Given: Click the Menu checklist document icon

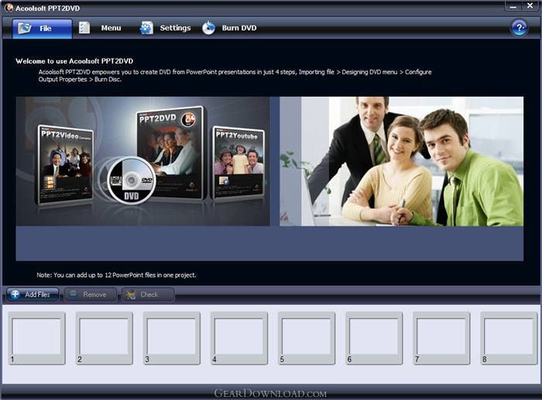Looking at the screenshot, I should click(84, 28).
